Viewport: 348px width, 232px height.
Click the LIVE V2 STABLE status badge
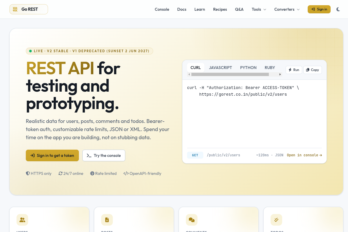click(89, 51)
